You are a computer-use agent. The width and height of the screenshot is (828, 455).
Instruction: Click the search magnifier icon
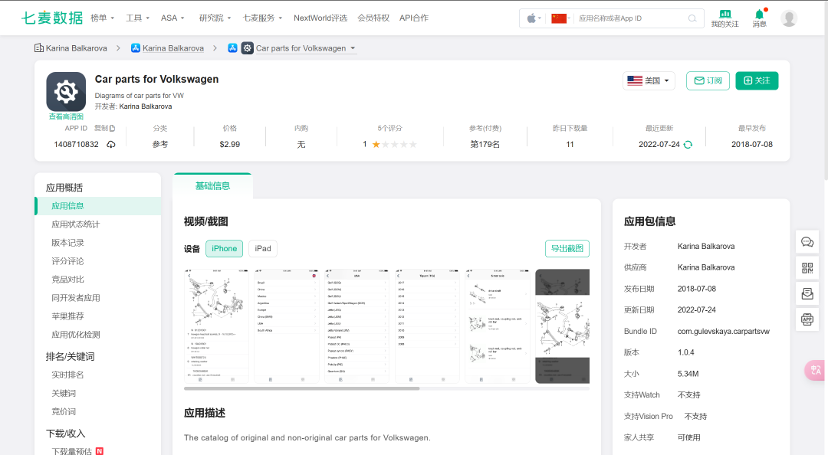692,18
